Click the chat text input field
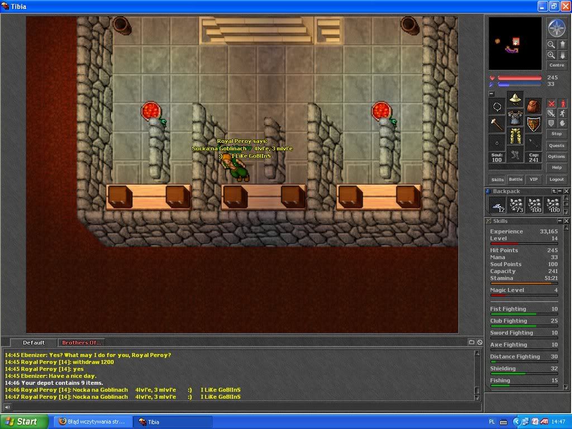 coord(246,407)
